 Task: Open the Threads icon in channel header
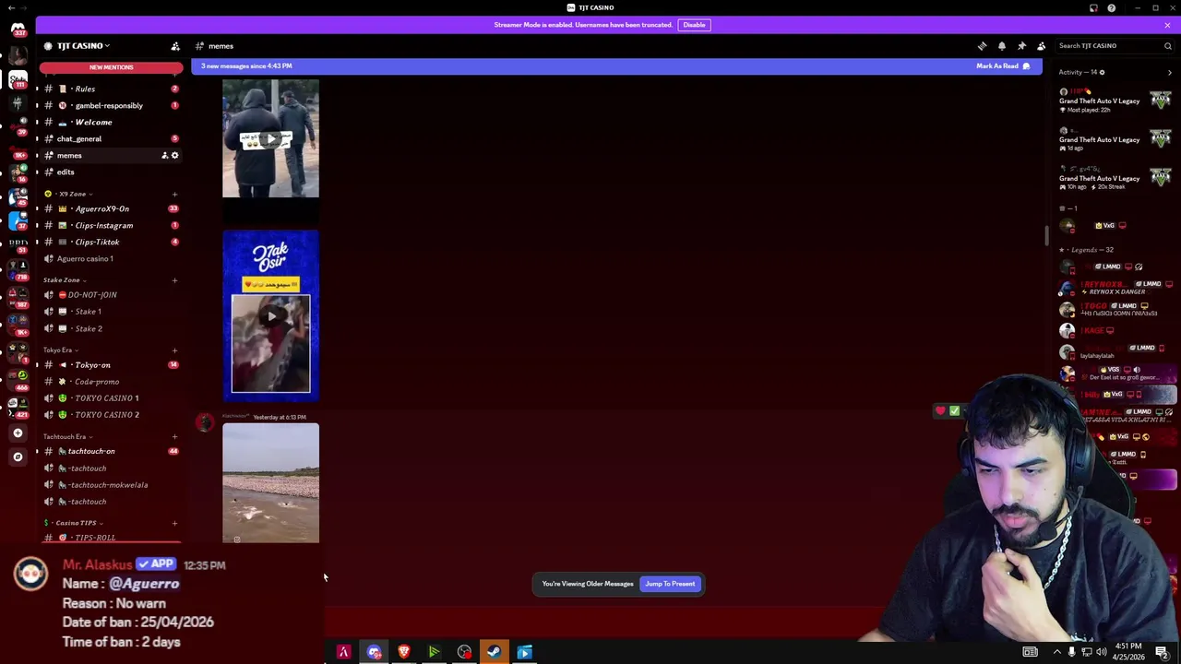pos(982,46)
